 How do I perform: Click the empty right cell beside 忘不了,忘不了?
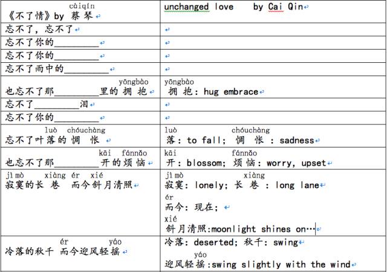273,30
